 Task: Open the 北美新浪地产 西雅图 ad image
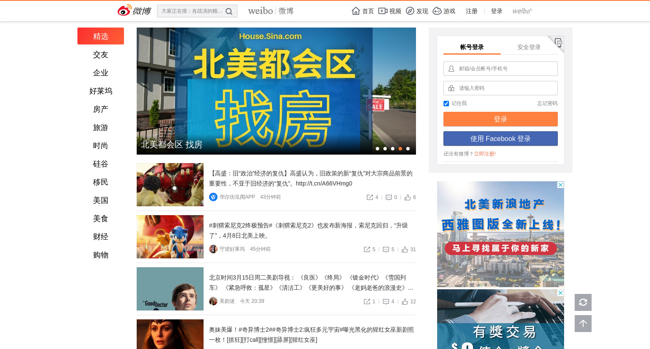click(x=501, y=234)
